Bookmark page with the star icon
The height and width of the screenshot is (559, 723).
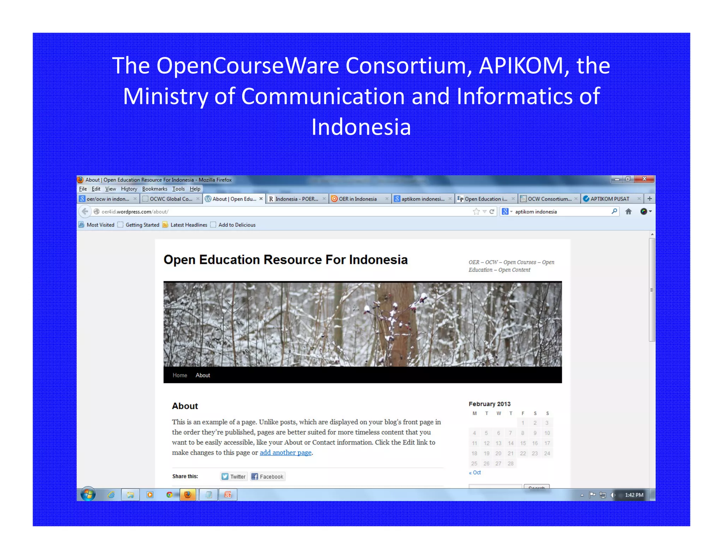476,212
